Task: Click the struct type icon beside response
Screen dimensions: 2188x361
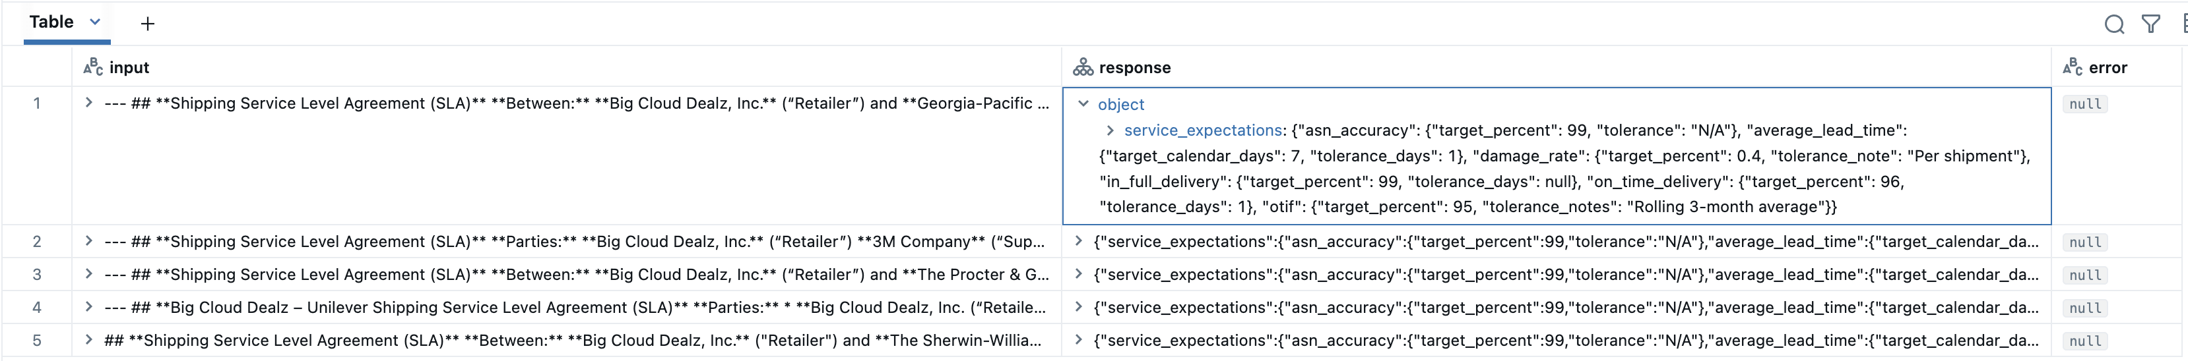Action: pos(1082,67)
